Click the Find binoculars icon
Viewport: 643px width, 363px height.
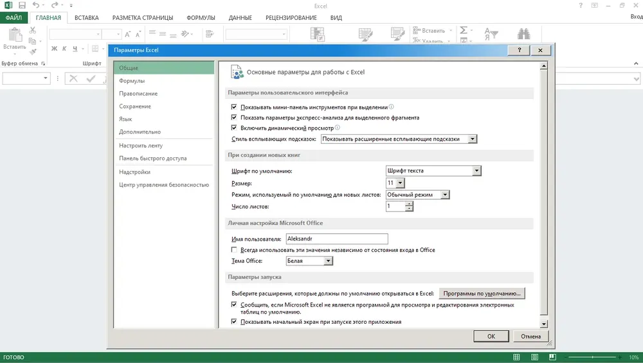(x=523, y=34)
